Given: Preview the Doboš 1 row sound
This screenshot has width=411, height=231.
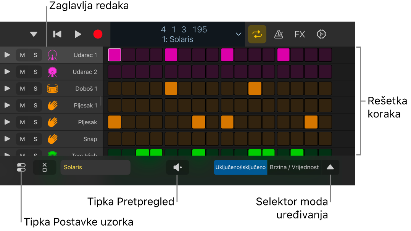Looking at the screenshot, I should pos(7,88).
